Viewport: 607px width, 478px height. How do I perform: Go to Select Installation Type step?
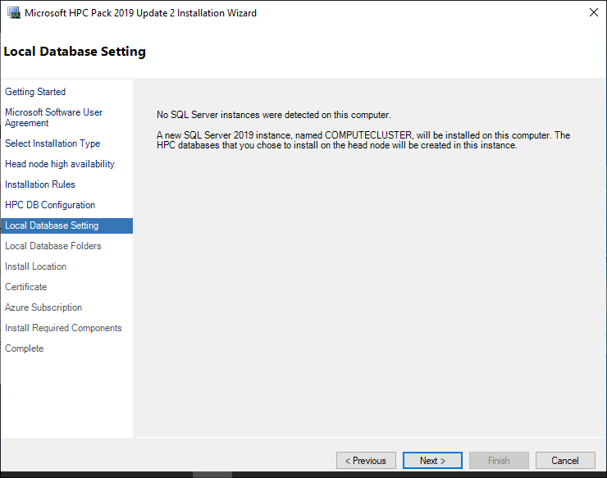pyautogui.click(x=52, y=143)
